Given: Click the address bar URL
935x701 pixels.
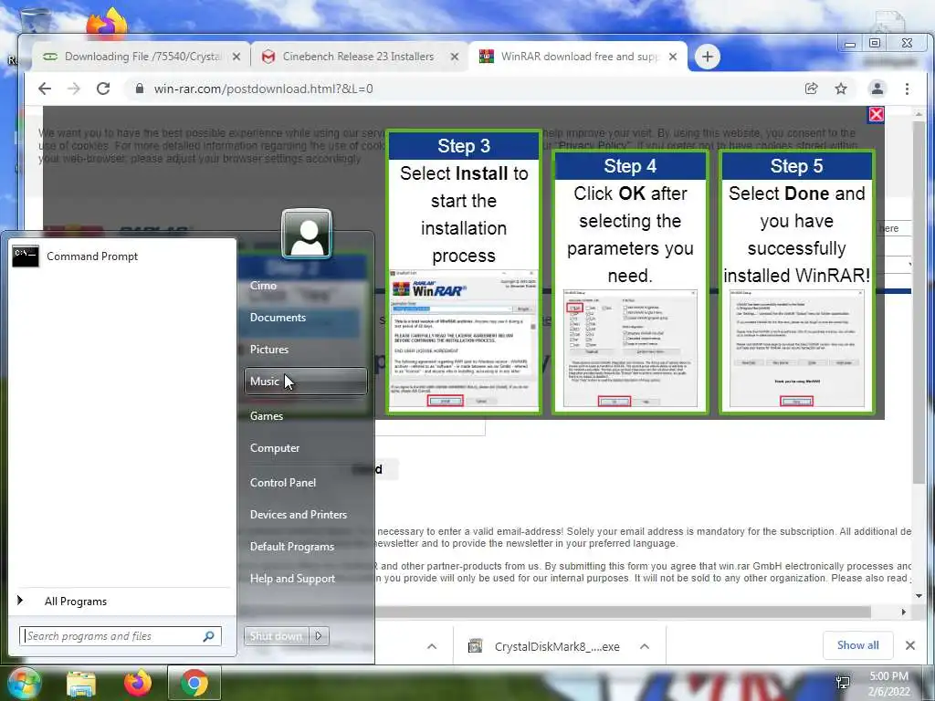Looking at the screenshot, I should 264,89.
